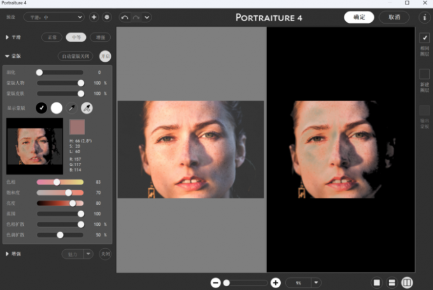Click the undo arrow icon
Image resolution: width=433 pixels, height=290 pixels.
tap(125, 17)
